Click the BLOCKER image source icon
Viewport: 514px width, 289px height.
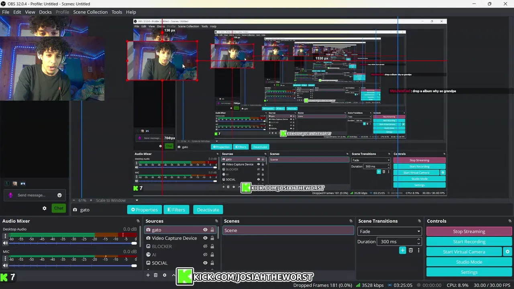click(148, 246)
